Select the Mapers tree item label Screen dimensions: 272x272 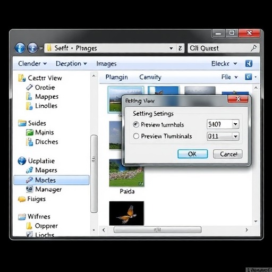pos(46,171)
